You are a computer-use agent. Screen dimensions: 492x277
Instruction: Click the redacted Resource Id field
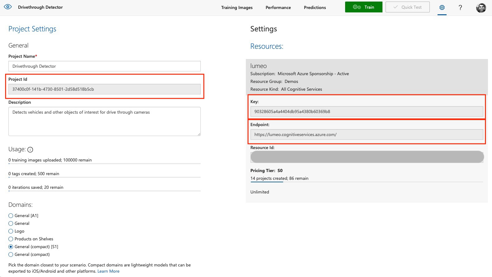[x=367, y=157]
